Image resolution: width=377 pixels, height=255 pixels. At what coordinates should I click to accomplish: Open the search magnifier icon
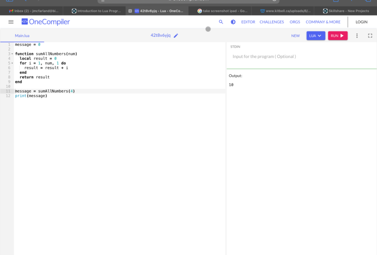pos(221,22)
